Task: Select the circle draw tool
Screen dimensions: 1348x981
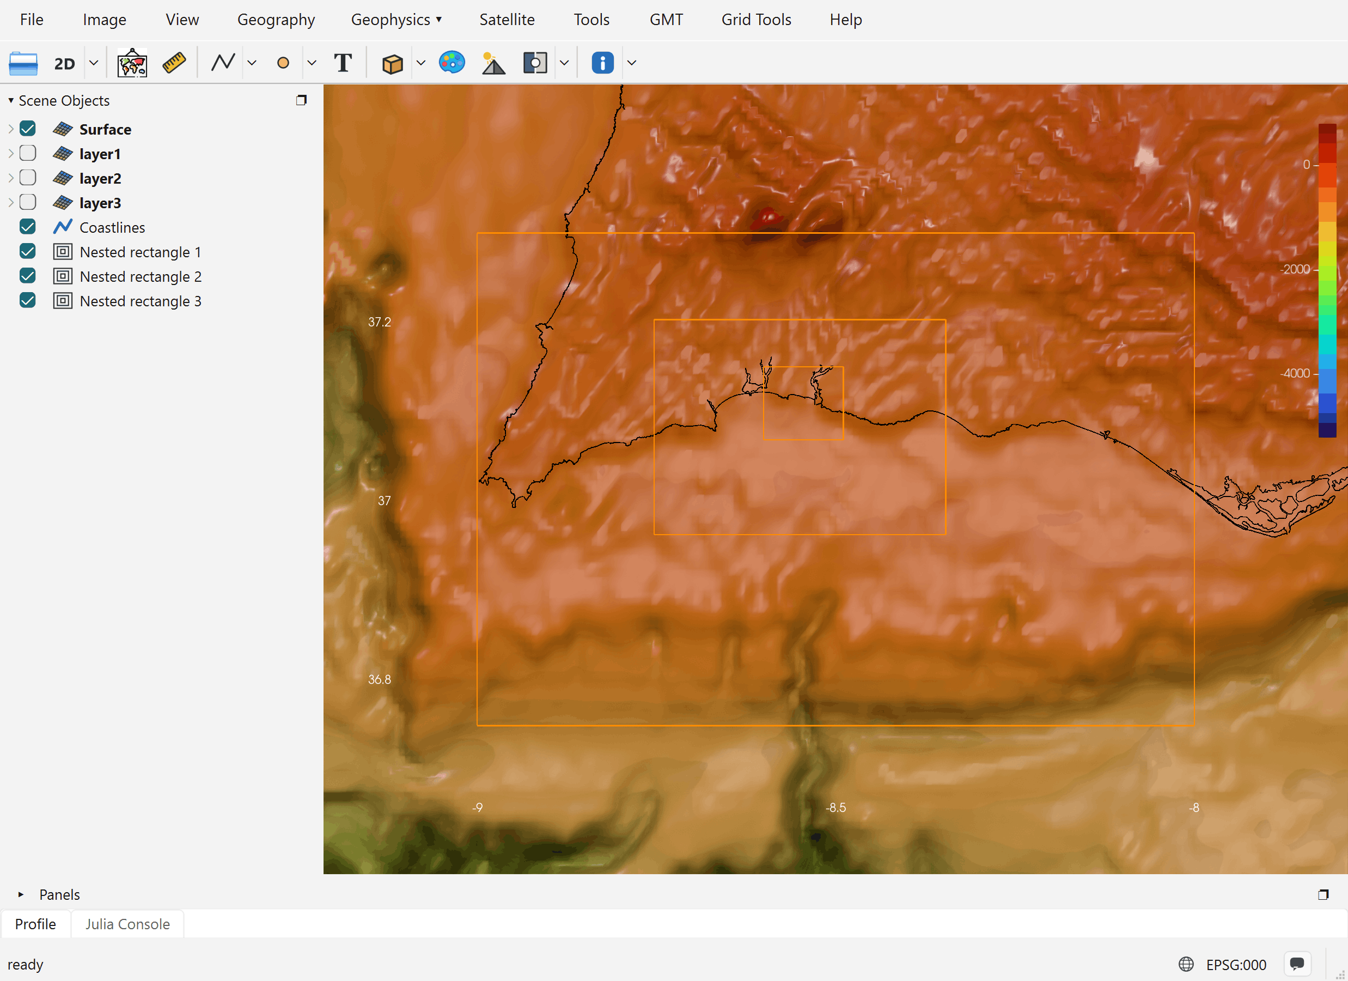Action: (283, 63)
